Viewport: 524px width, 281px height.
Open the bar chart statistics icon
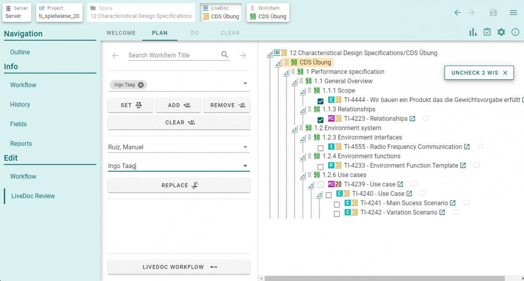pyautogui.click(x=473, y=32)
